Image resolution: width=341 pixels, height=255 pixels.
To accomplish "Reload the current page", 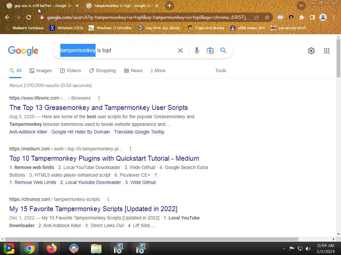I will 29,17.
